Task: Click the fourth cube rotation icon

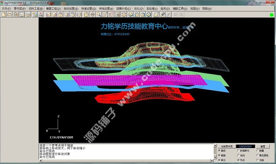Action: point(67,14)
